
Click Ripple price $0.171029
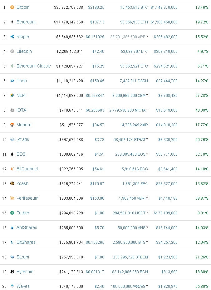coord(95,37)
